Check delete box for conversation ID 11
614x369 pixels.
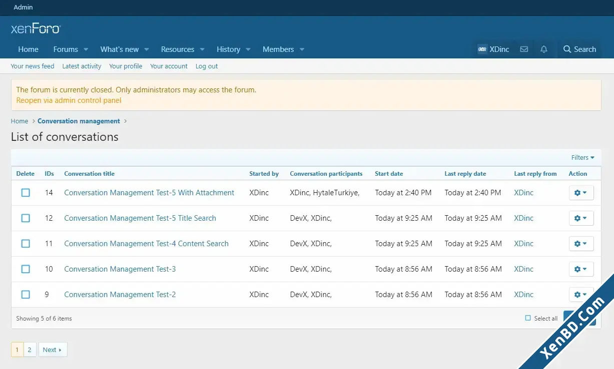[26, 244]
